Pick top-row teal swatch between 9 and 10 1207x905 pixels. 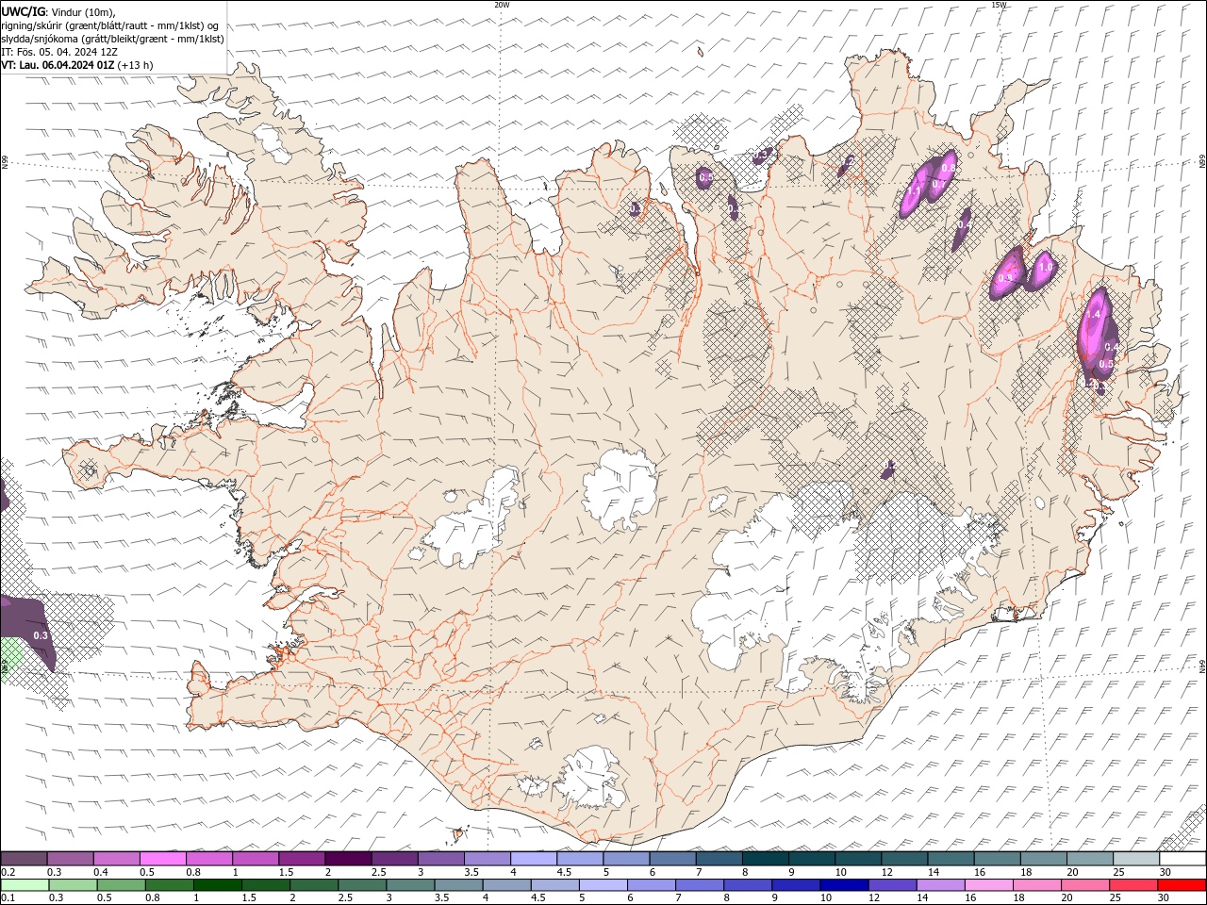812,859
